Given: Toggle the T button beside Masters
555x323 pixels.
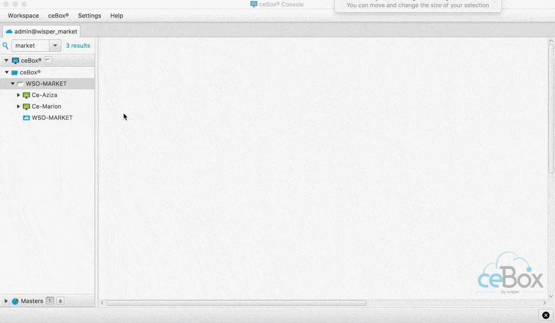Looking at the screenshot, I should (49, 301).
